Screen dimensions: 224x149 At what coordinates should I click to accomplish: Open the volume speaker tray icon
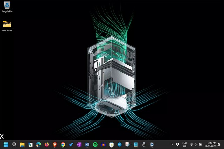click(x=196, y=144)
